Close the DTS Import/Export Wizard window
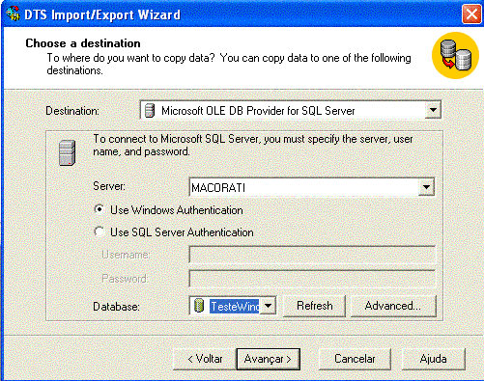Screen dimensions: 484x381 (x=471, y=14)
